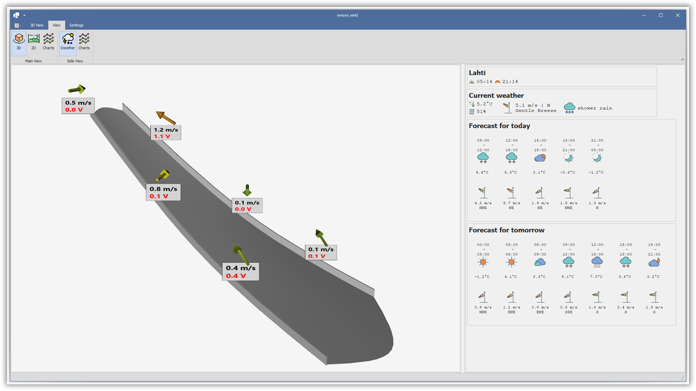Open the 3D View ribbon tab

(x=37, y=25)
